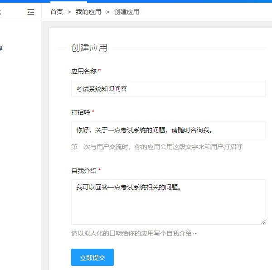
Task: Go to 首页 breadcrumb link
Action: coord(57,12)
